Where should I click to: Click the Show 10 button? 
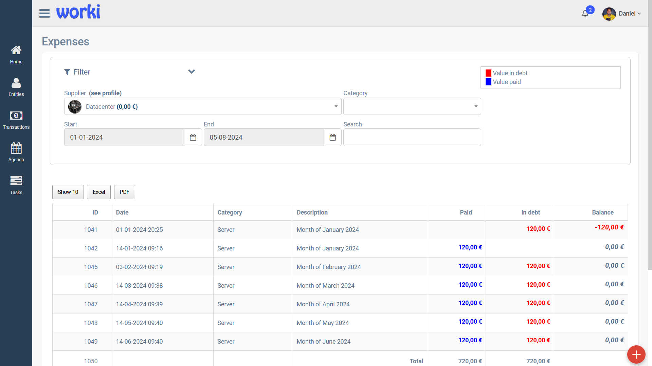pos(68,192)
